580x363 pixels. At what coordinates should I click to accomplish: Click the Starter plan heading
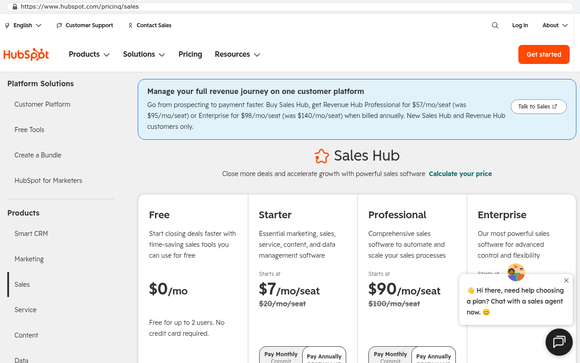pyautogui.click(x=275, y=215)
